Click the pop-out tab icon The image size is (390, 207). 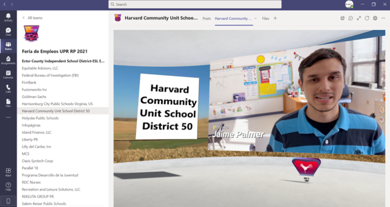(x=342, y=18)
